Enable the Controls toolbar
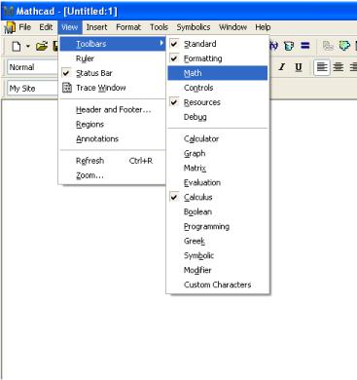The height and width of the screenshot is (380, 357). click(218, 88)
